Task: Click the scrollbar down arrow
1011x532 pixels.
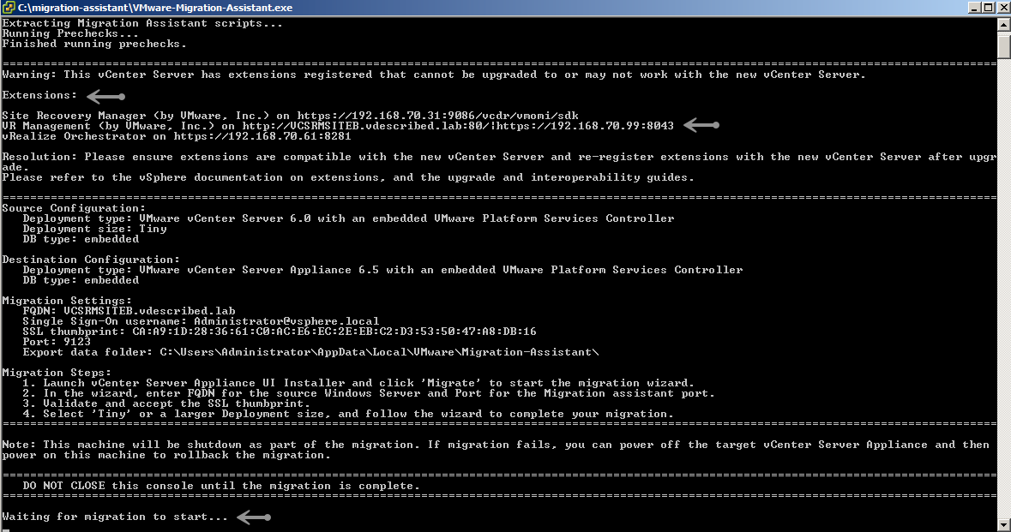Action: coord(1004,525)
